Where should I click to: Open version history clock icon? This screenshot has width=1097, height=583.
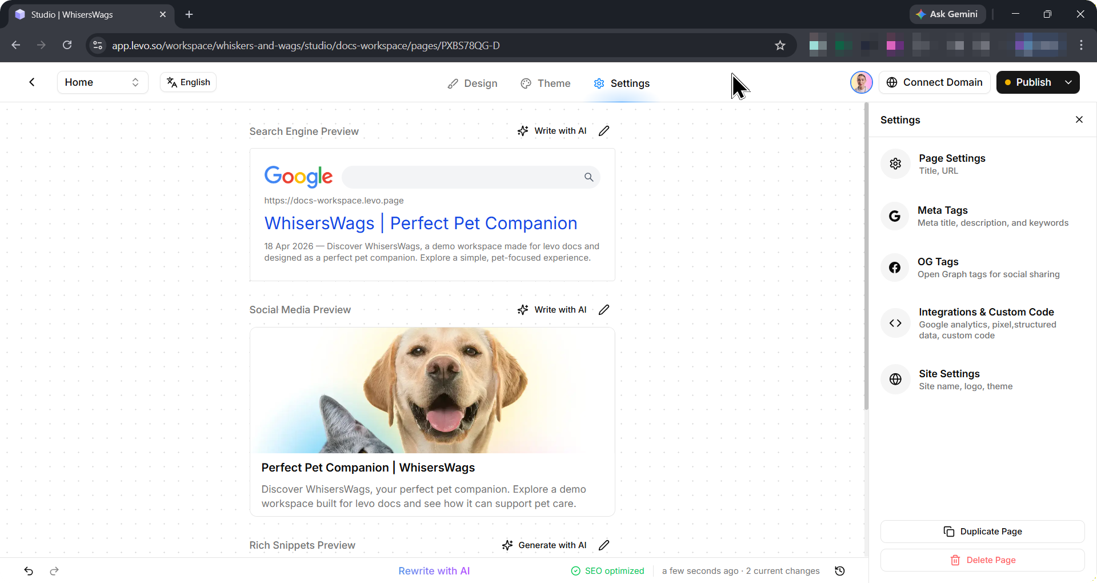(x=839, y=571)
